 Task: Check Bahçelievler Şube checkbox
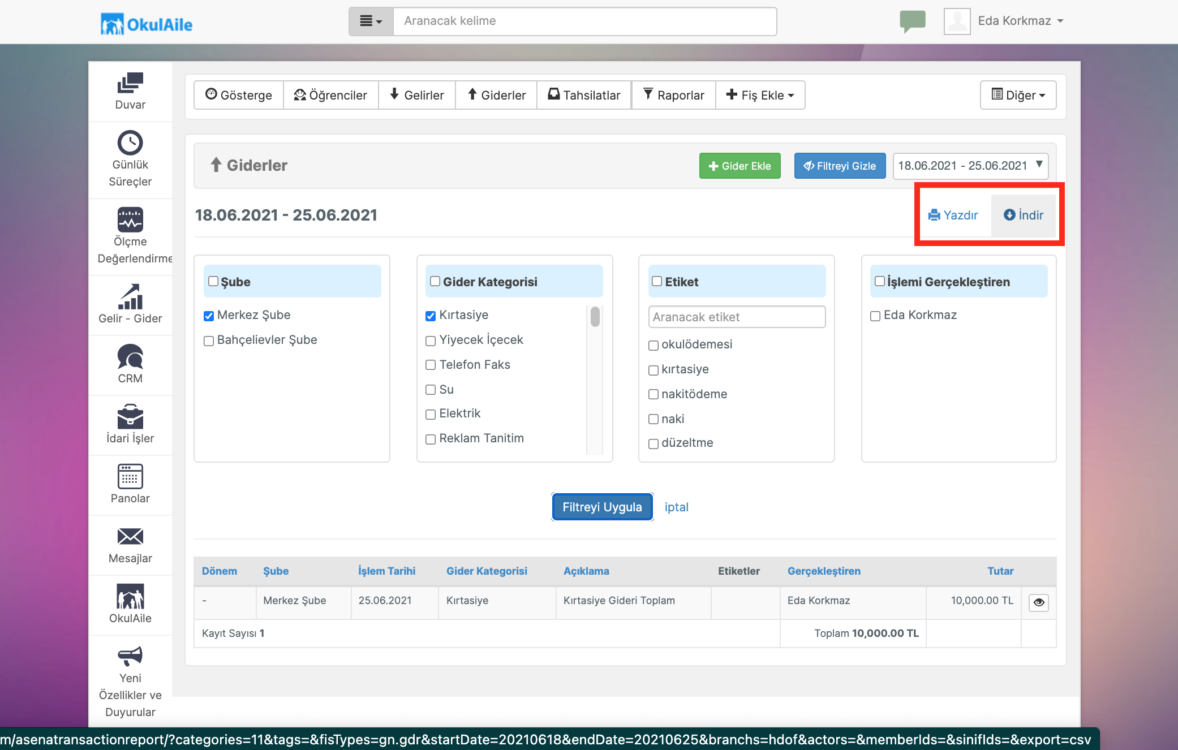coord(209,340)
